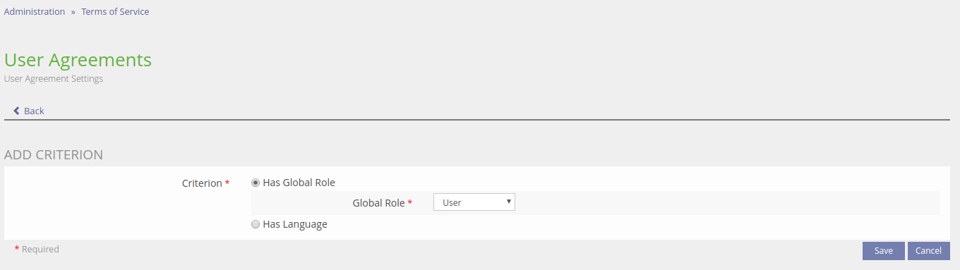Image resolution: width=960 pixels, height=270 pixels.
Task: Click the User Agreements page heading
Action: coord(78,60)
